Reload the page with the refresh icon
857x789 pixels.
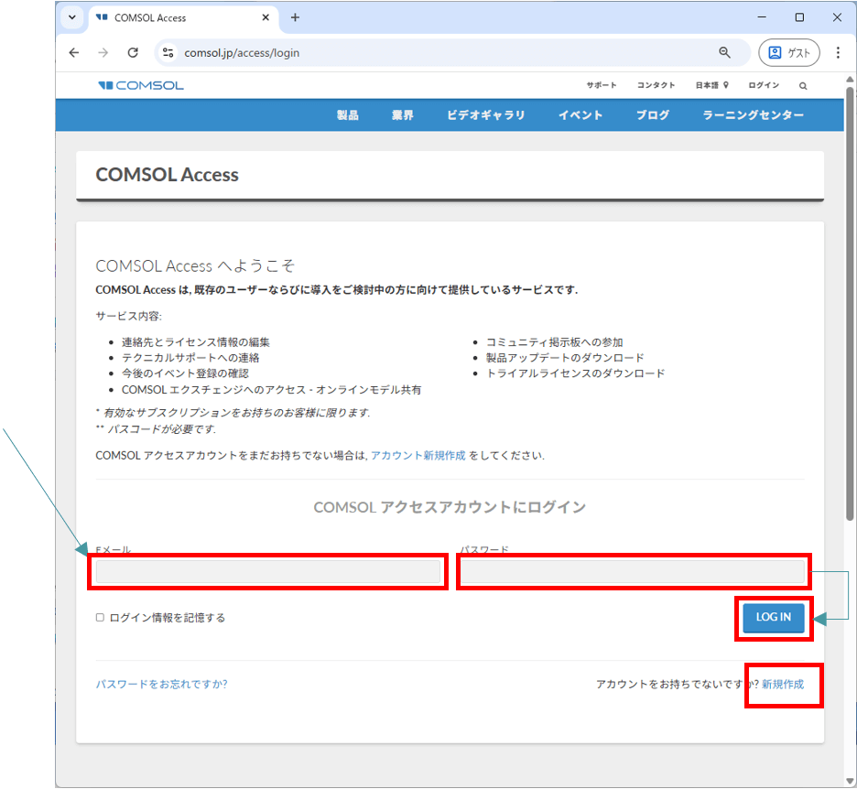(133, 53)
